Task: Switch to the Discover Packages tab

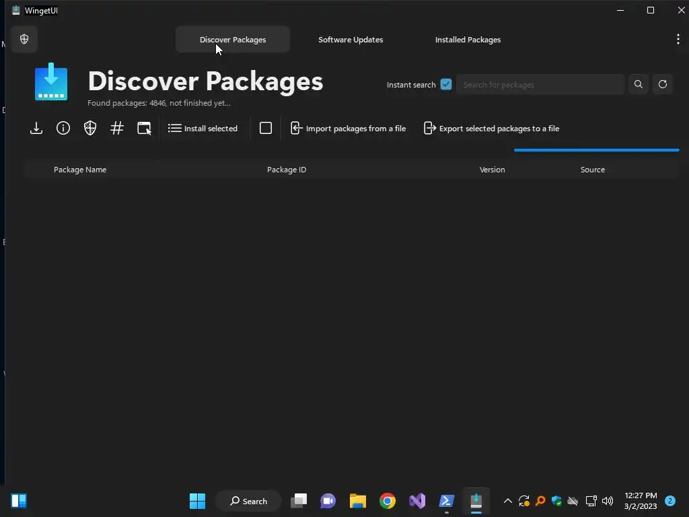Action: pyautogui.click(x=232, y=39)
